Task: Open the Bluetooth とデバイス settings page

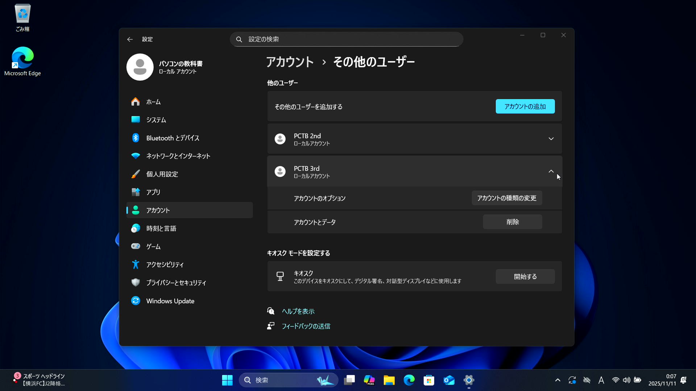Action: coord(173,138)
